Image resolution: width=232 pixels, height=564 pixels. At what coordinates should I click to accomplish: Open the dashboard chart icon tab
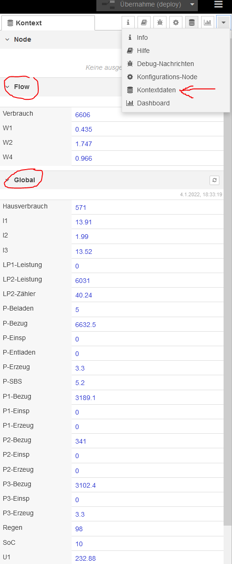click(208, 22)
